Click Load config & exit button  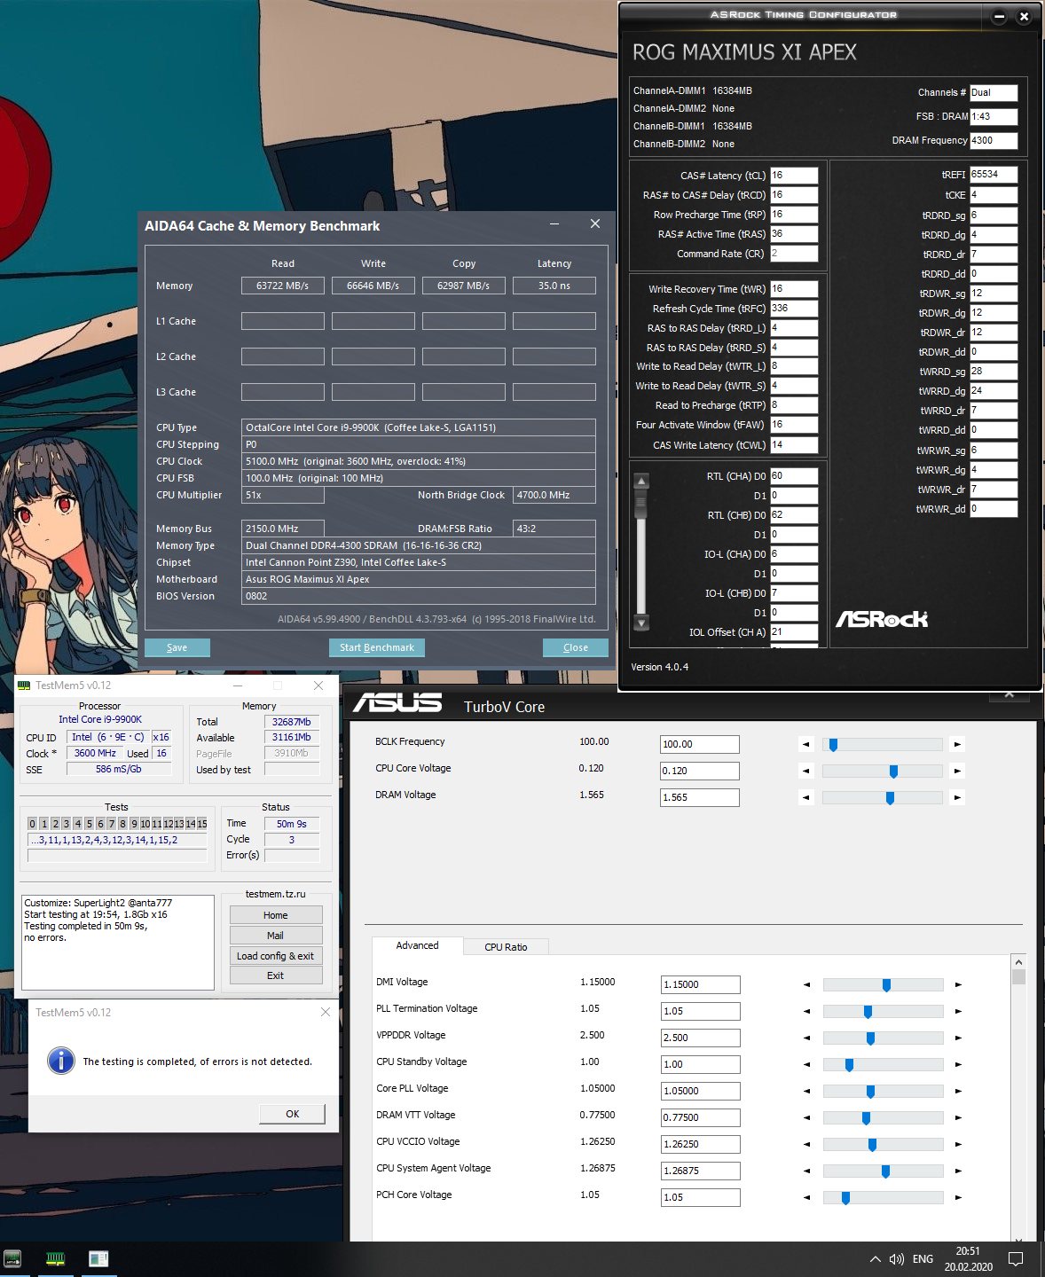click(276, 956)
